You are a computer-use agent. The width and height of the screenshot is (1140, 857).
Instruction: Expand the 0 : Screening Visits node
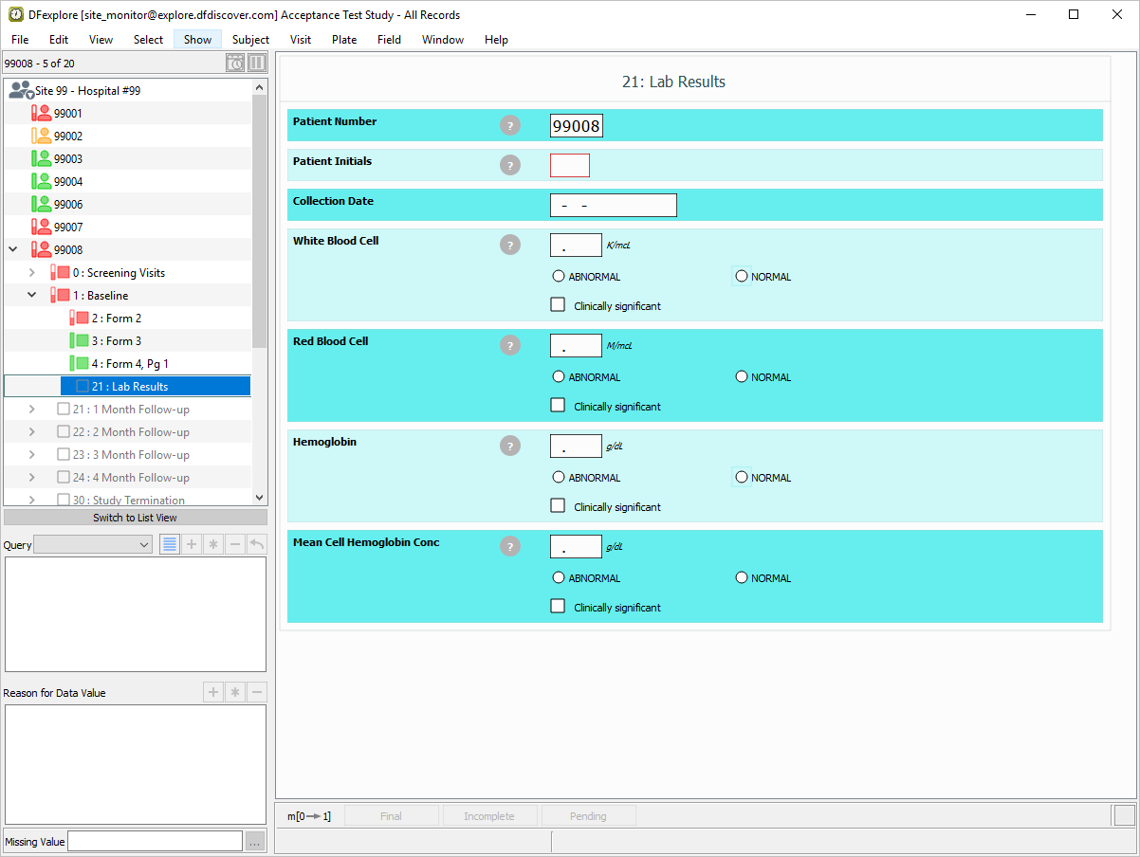click(31, 273)
